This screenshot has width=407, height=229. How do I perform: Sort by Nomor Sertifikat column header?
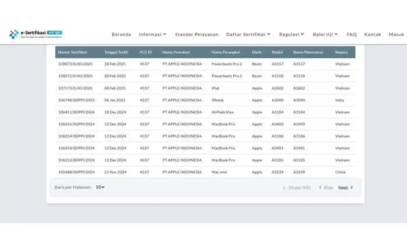click(x=73, y=52)
